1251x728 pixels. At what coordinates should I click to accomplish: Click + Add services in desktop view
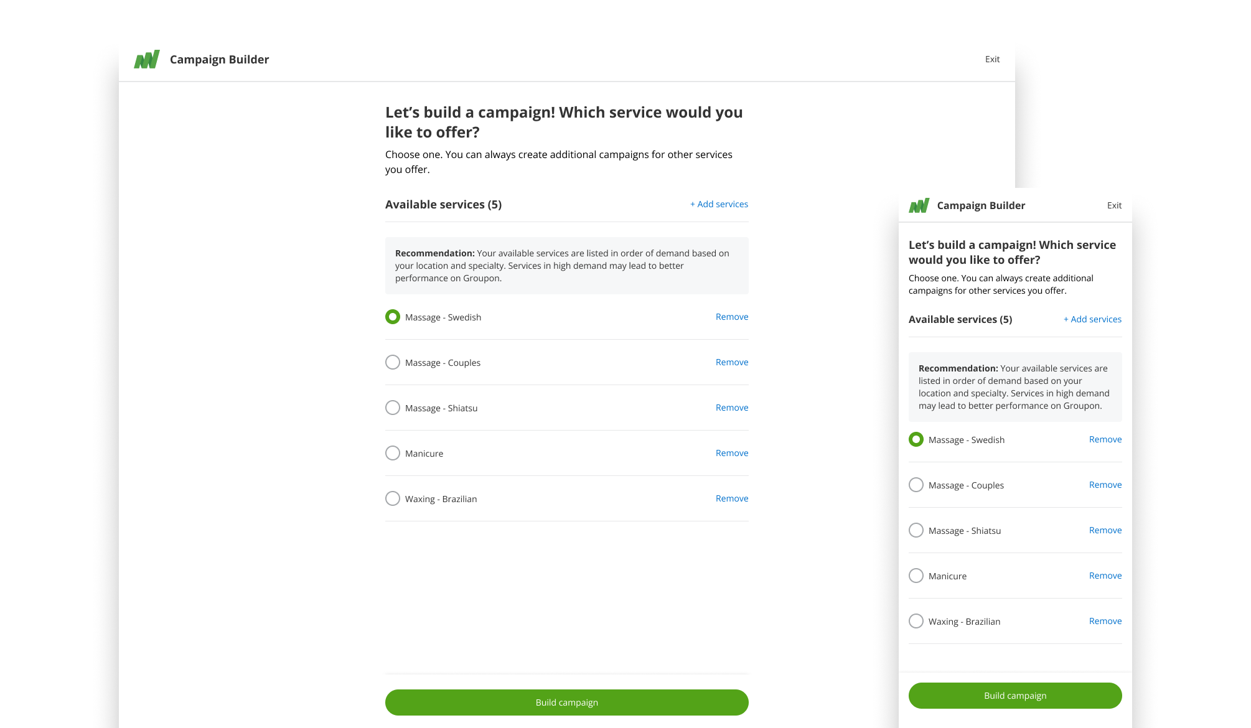pos(719,204)
